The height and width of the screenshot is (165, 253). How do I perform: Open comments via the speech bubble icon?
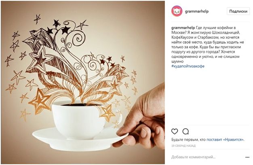(186, 131)
